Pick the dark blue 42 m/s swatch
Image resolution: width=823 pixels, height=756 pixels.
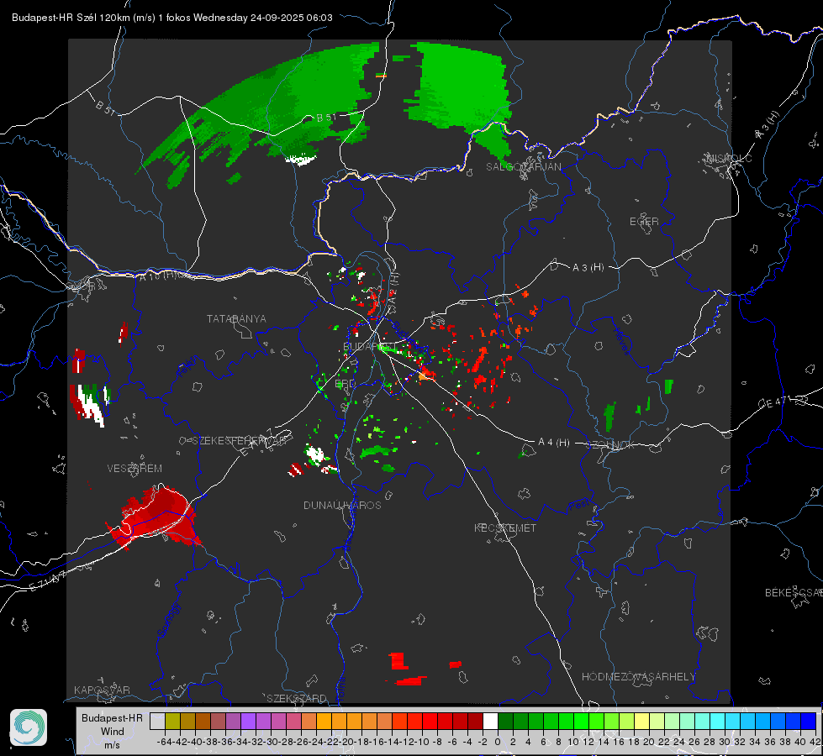809,722
